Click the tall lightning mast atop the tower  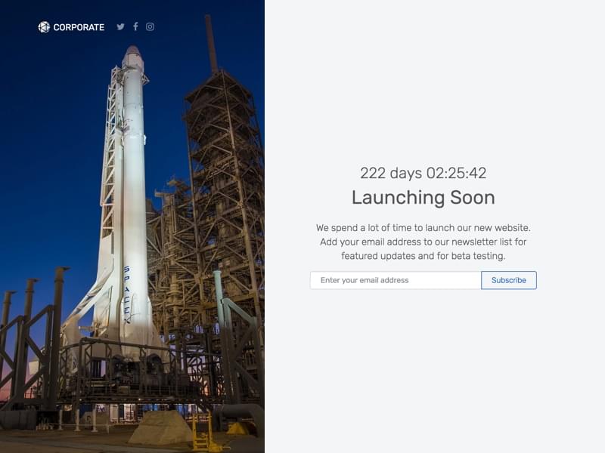click(x=211, y=43)
